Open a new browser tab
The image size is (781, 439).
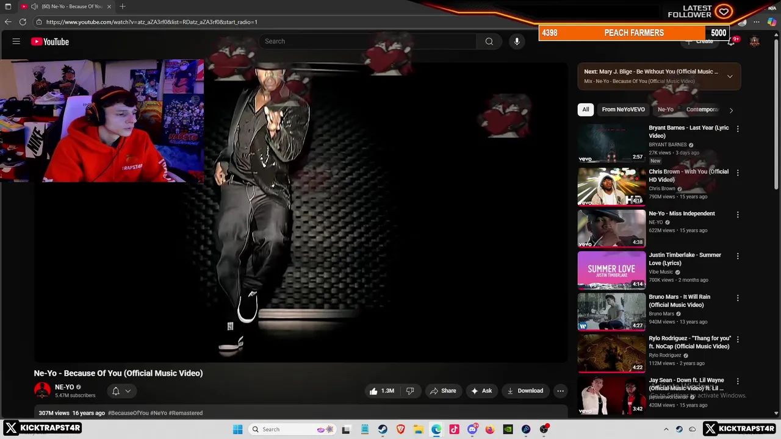coord(123,7)
